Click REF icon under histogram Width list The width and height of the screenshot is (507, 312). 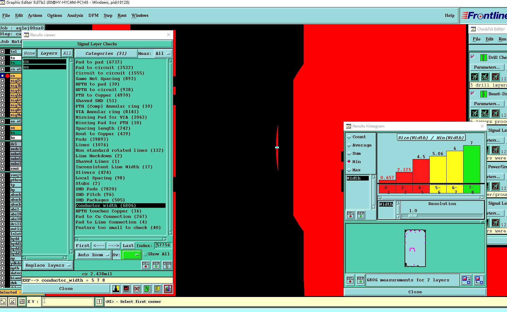tap(361, 215)
